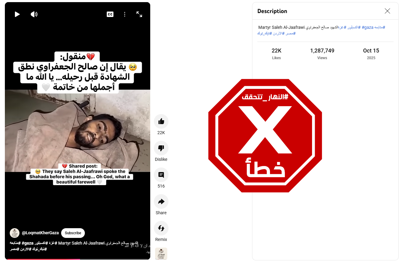This screenshot has height=264, width=399.
Task: Open the #gaza hashtag in description
Action: 369,27
